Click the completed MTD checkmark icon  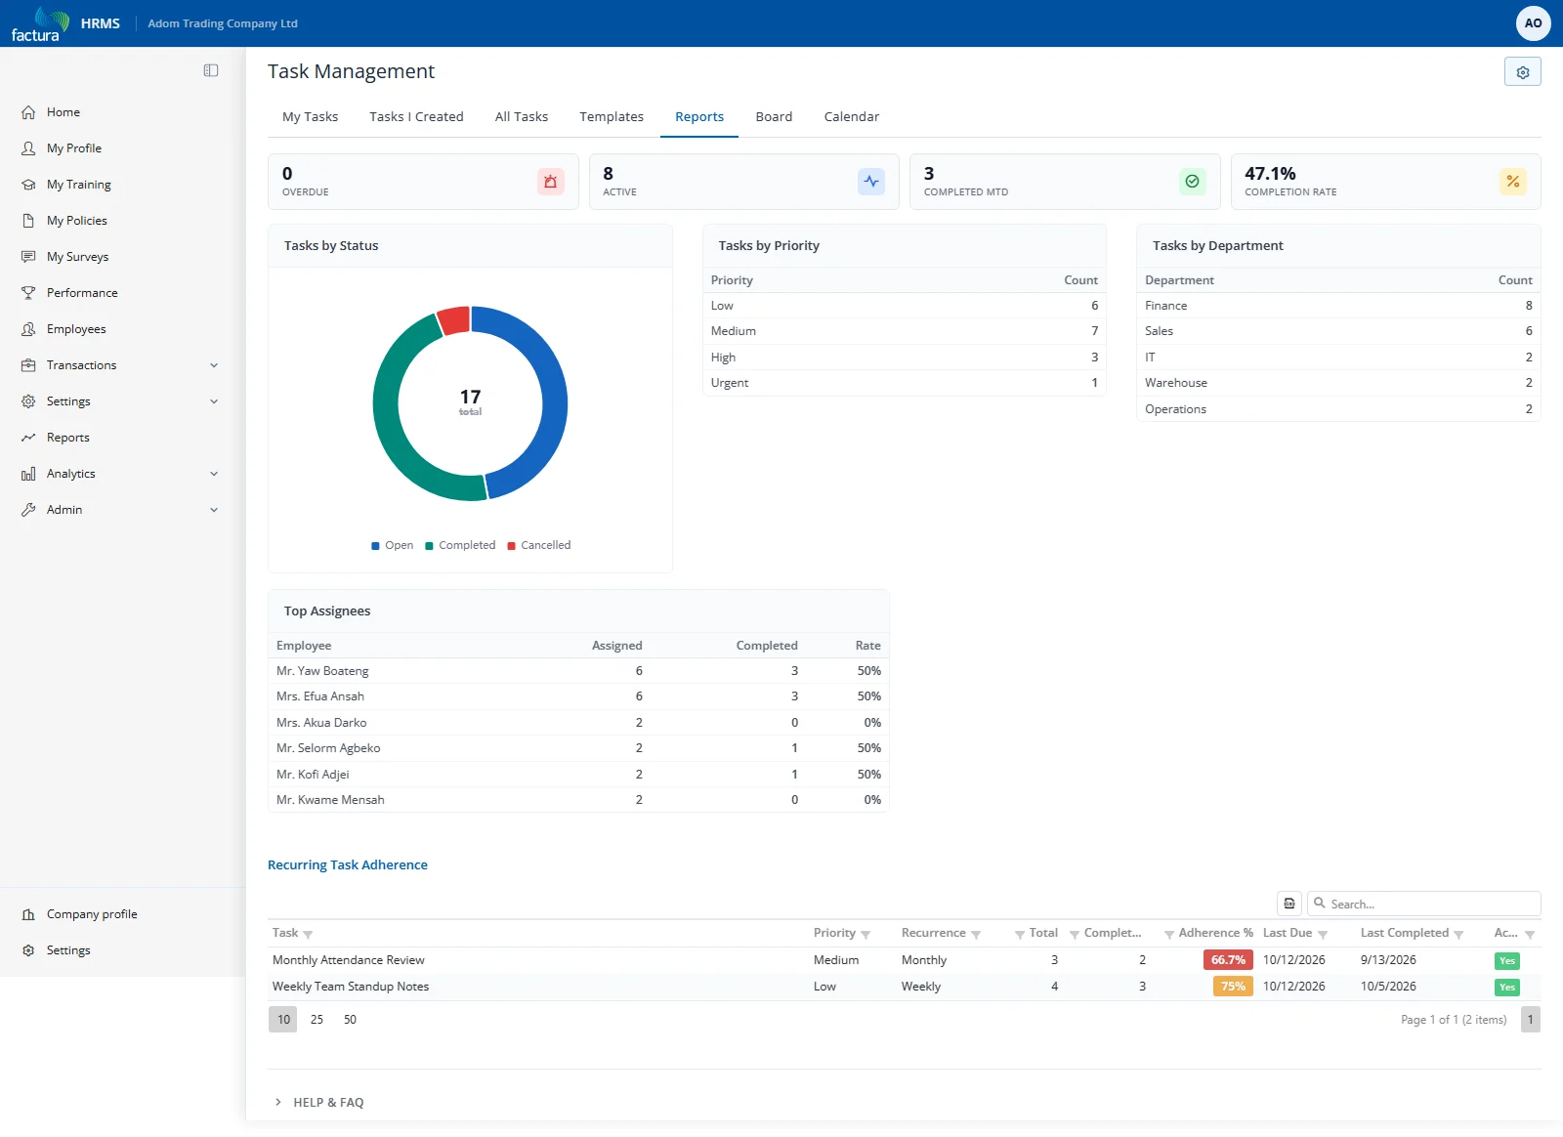click(1192, 182)
